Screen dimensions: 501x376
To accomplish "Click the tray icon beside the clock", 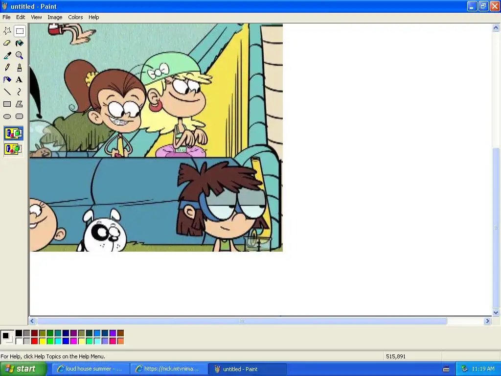I will click(464, 369).
